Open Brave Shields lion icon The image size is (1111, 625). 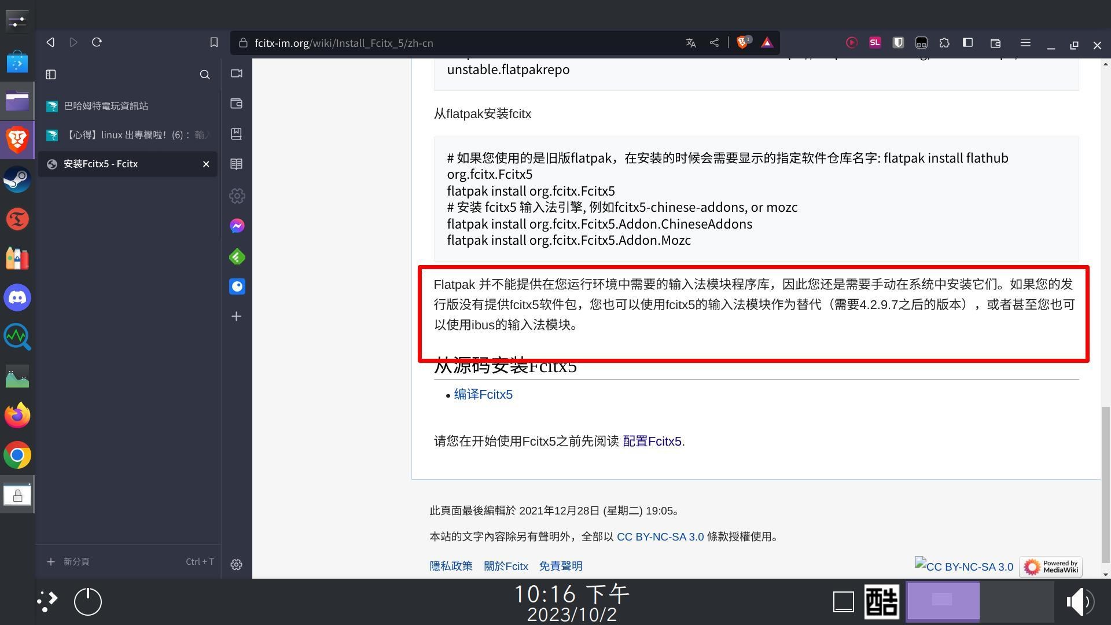click(742, 42)
